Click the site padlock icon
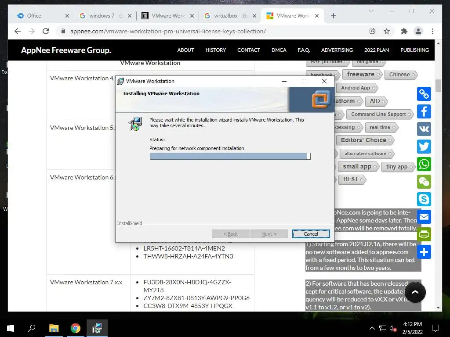Screen dimensions: 450x337 click(x=63, y=31)
